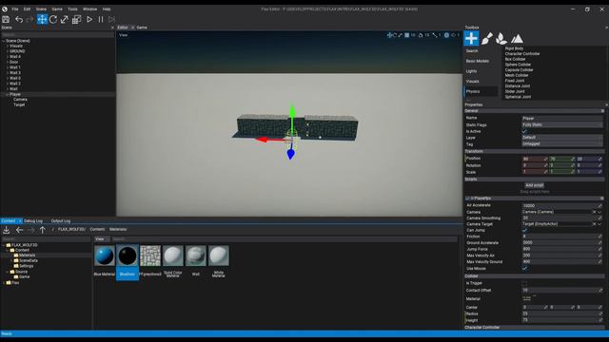609x342 pixels.
Task: Click the Import download icon in Content
Action: [7, 230]
